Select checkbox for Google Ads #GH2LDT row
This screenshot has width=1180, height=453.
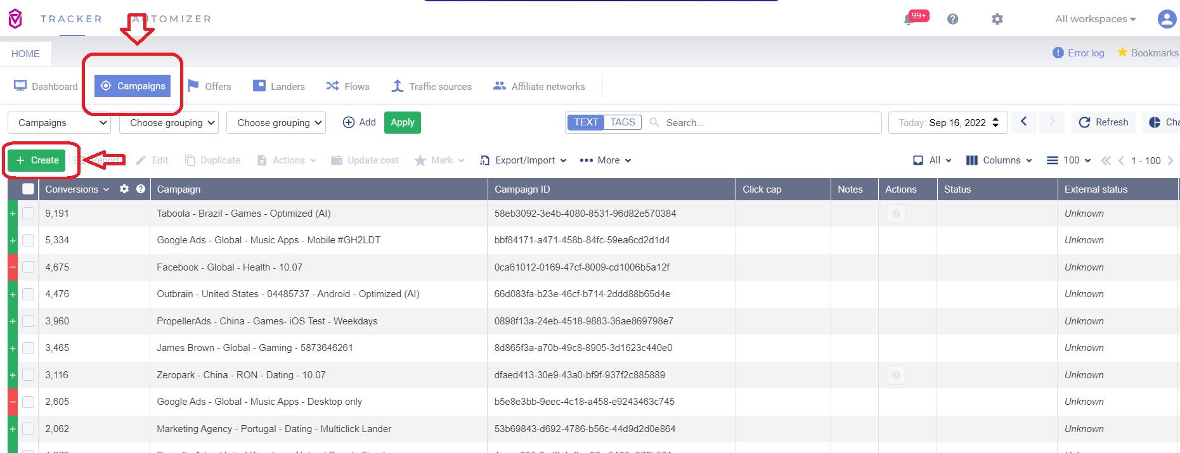coord(28,240)
